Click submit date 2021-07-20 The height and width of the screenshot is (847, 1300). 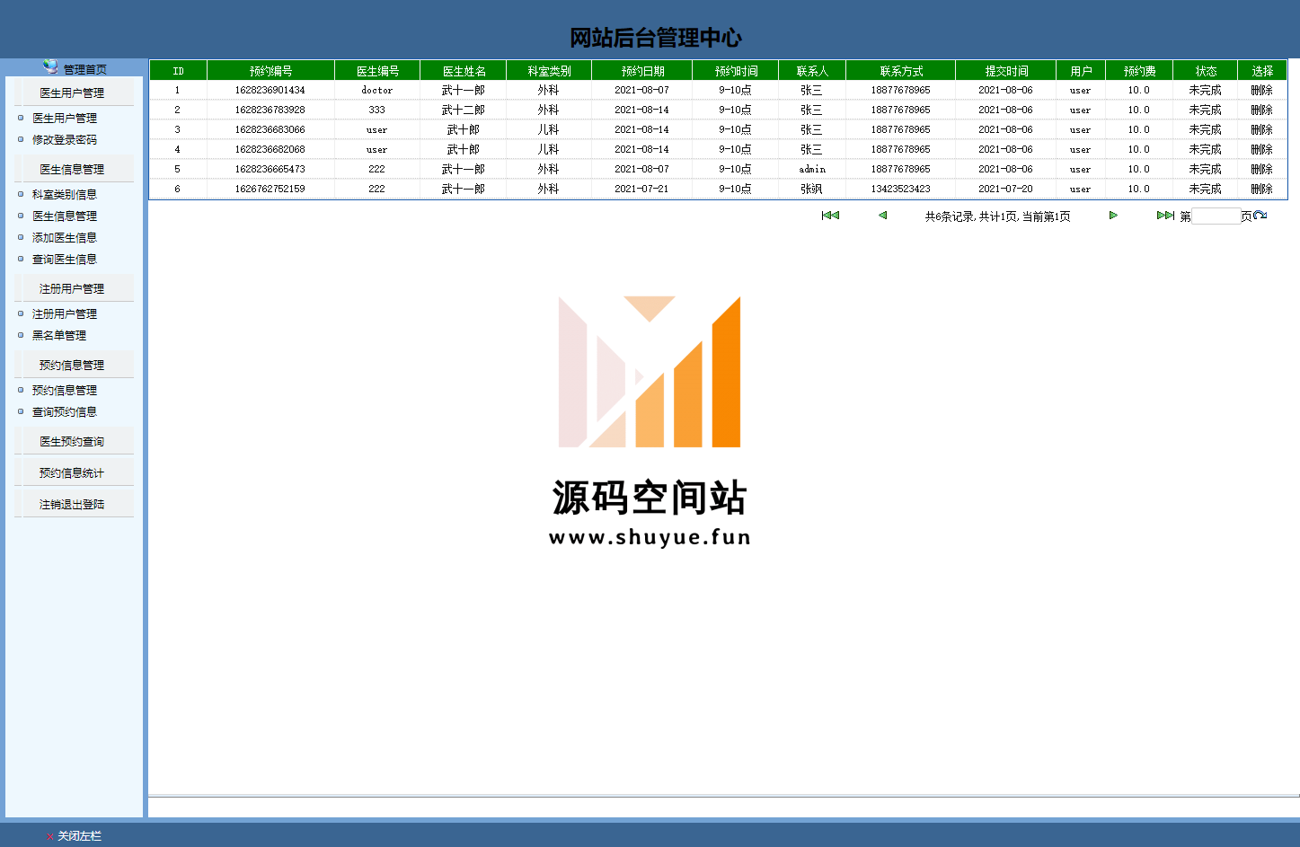[1006, 189]
